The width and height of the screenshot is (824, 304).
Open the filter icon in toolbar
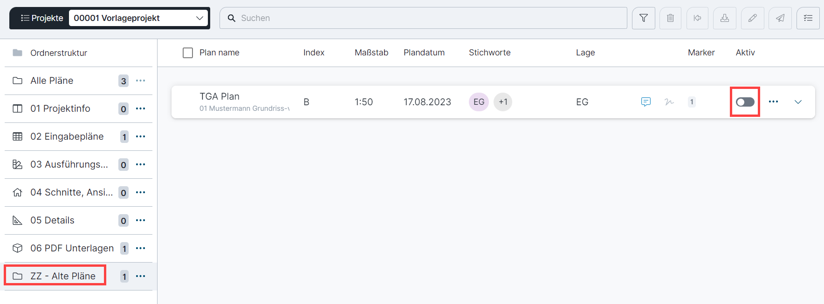click(x=644, y=18)
